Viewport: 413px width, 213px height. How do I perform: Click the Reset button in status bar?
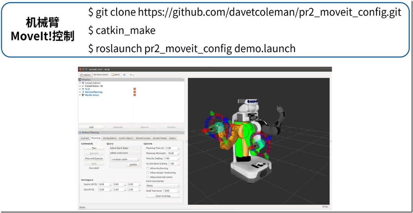click(x=83, y=207)
